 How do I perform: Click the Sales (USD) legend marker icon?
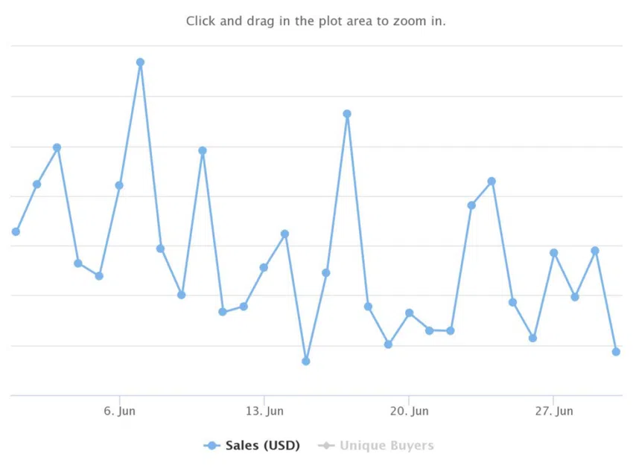(211, 446)
